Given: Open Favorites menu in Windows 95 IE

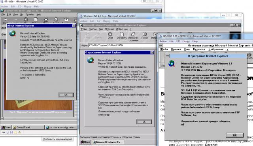Looking at the screenshot, I should pos(30,15).
